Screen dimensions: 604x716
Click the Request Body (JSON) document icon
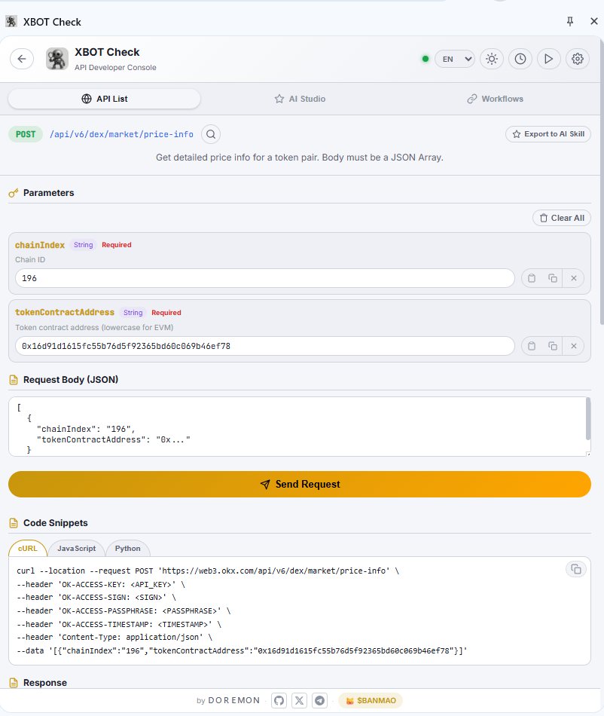point(14,380)
